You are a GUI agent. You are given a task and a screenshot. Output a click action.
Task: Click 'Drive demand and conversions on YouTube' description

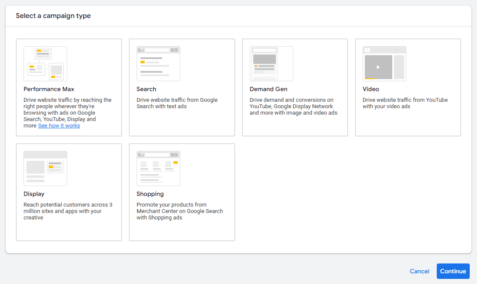294,106
